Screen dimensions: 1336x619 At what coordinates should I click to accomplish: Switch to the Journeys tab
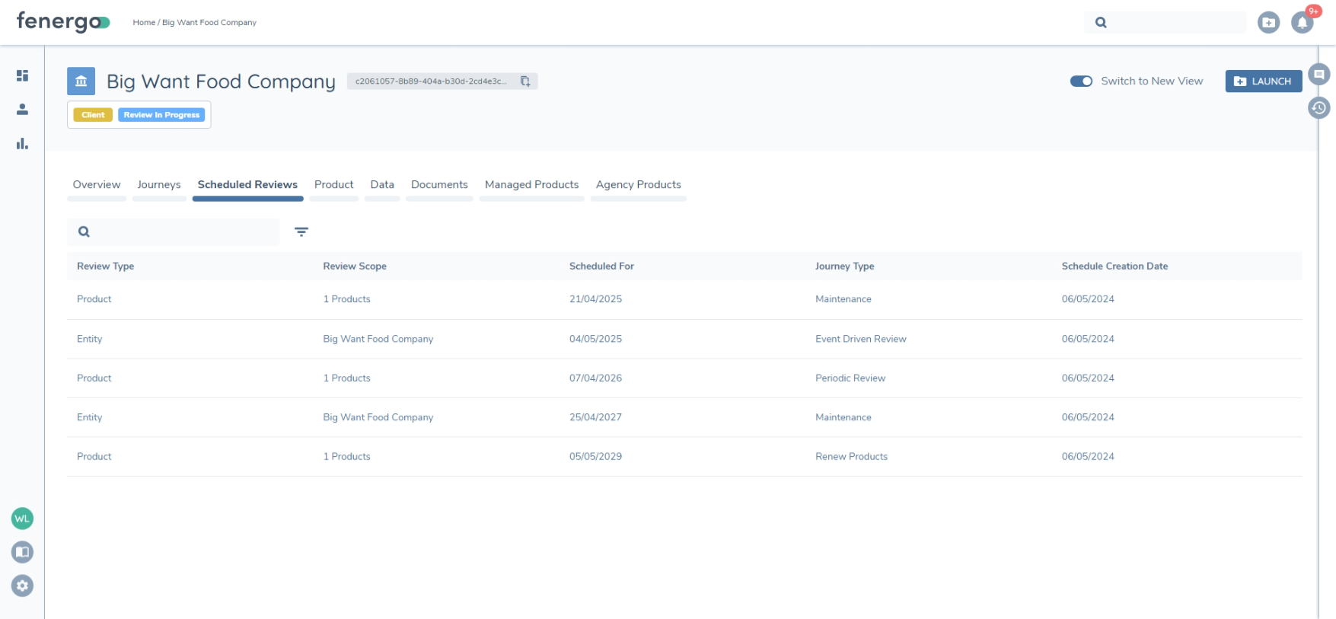(159, 184)
